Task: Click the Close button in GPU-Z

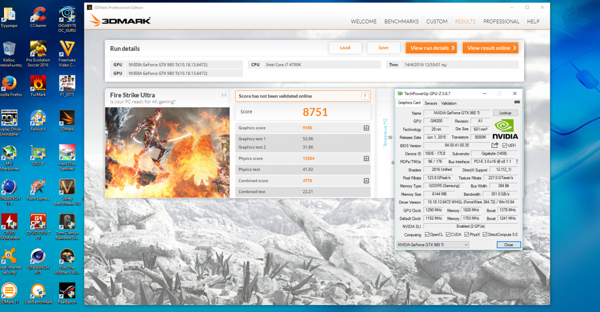Action: (x=508, y=245)
